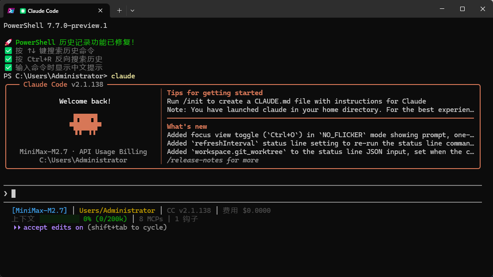
Task: Click the context usage progress bar
Action: (x=59, y=219)
